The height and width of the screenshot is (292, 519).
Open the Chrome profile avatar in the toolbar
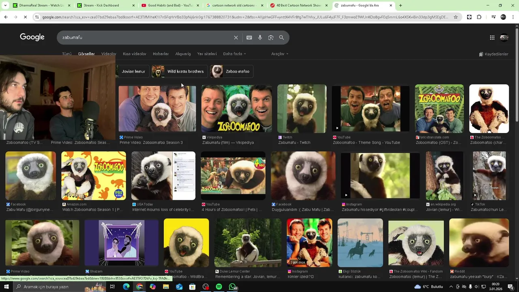(503, 17)
